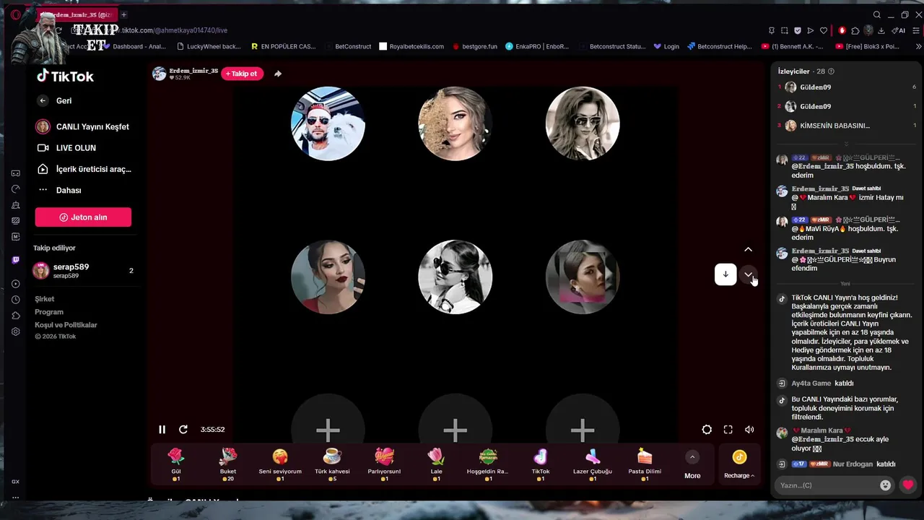Screen dimensions: 924x520
Task: Open Recharge coin menu
Action: click(x=739, y=464)
